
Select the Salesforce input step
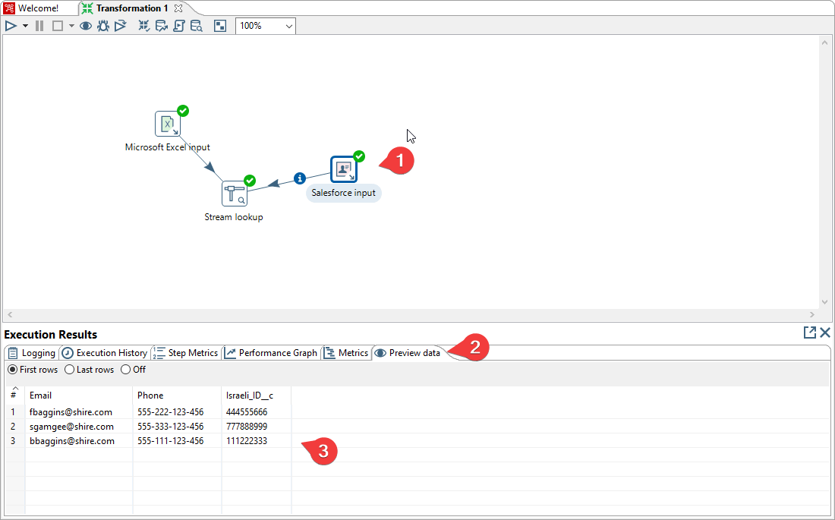pos(343,169)
